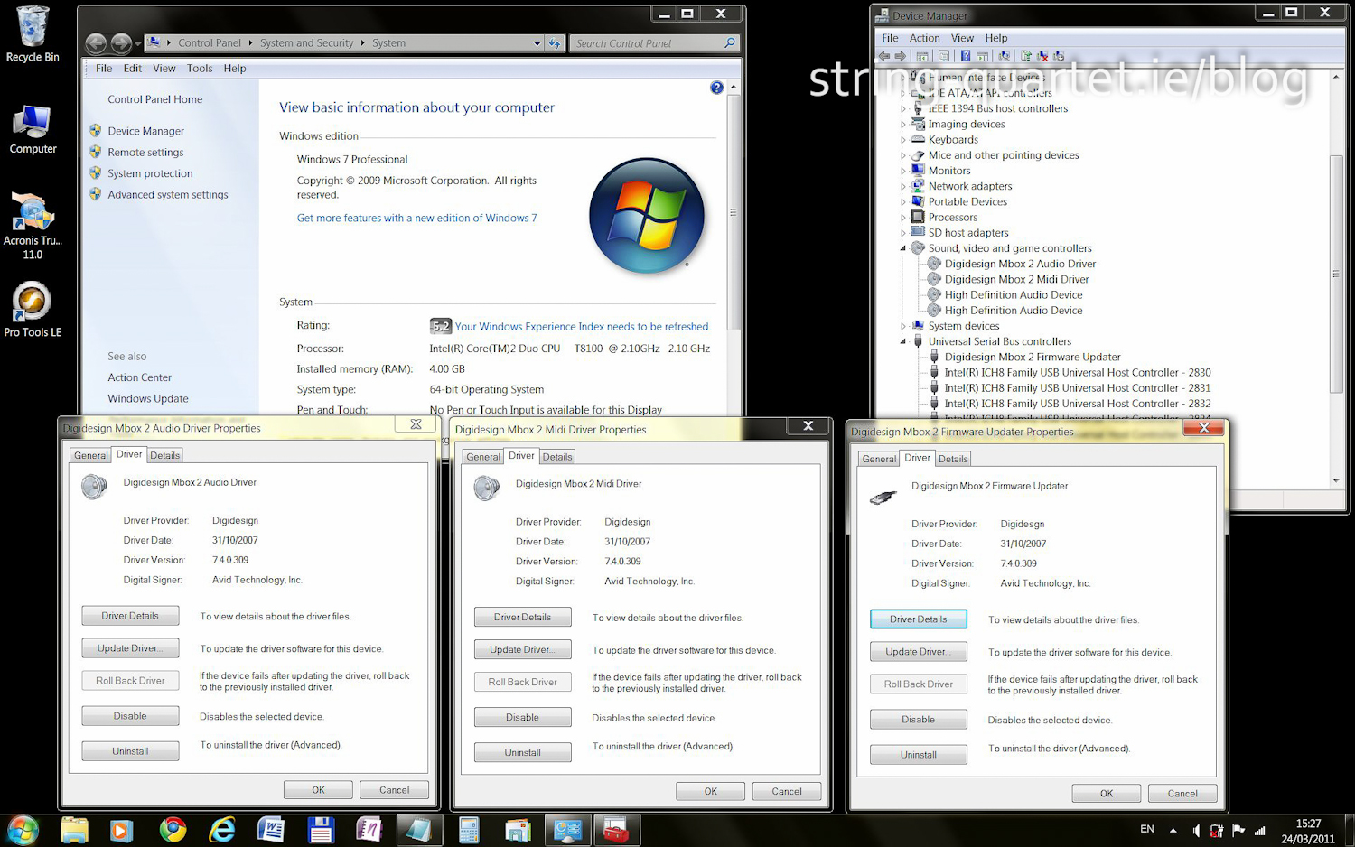The width and height of the screenshot is (1355, 847).
Task: Open Control Panel Edit menu
Action: (132, 69)
